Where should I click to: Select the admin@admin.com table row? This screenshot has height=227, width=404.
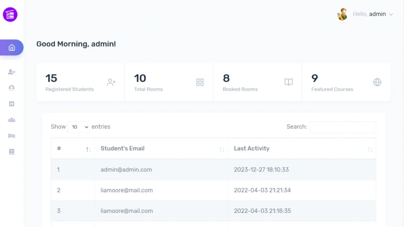[x=213, y=169]
